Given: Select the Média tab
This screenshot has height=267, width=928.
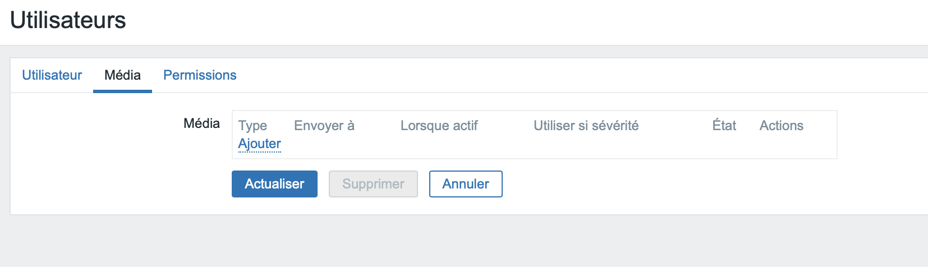Looking at the screenshot, I should tap(122, 75).
